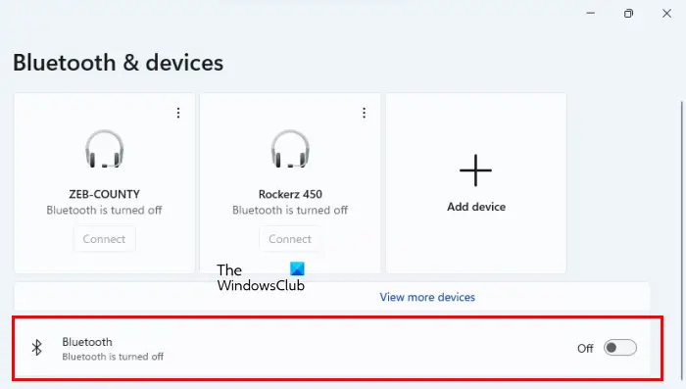Image resolution: width=686 pixels, height=389 pixels.
Task: Click the plus icon to add device
Action: point(475,170)
